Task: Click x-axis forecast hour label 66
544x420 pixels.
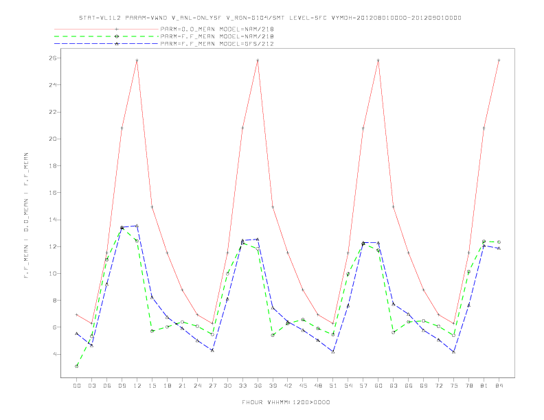Action: click(x=409, y=386)
